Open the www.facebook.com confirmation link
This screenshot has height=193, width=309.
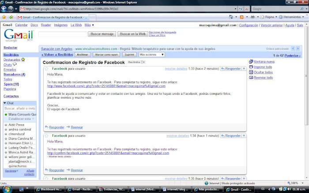[x=106, y=86]
